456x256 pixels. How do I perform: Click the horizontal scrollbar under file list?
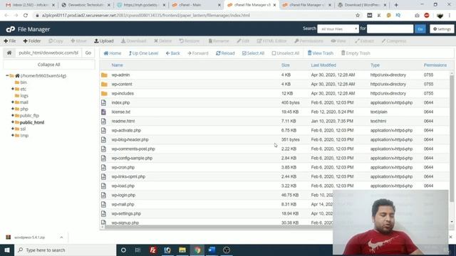click(x=218, y=228)
